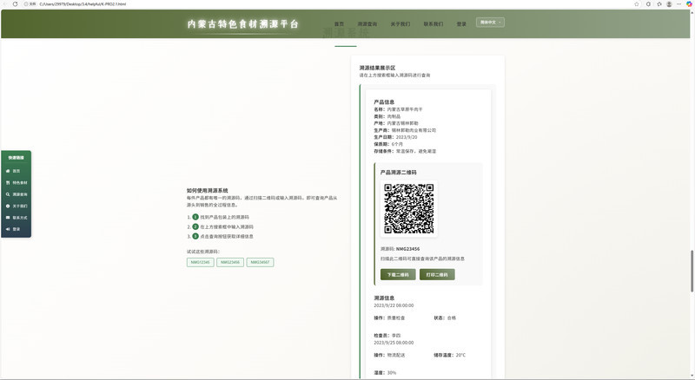Bookmark this page with the star icon
Screen dimensions: 695x380
637,4
